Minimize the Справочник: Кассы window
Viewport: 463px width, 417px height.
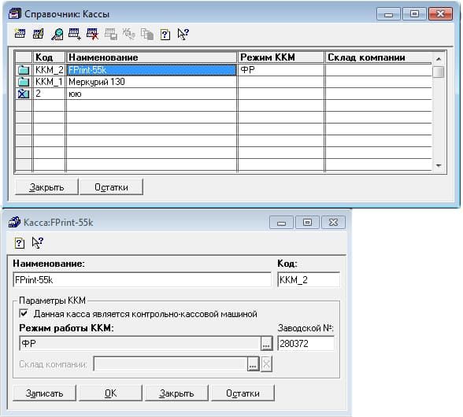coord(389,14)
